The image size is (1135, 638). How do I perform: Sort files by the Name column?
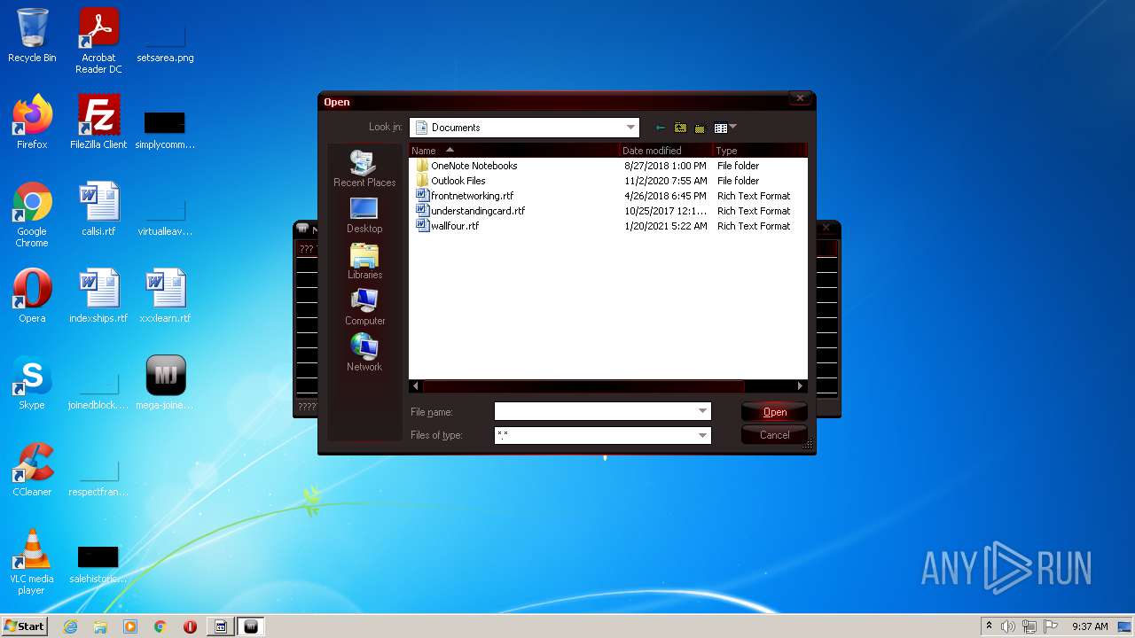[514, 151]
